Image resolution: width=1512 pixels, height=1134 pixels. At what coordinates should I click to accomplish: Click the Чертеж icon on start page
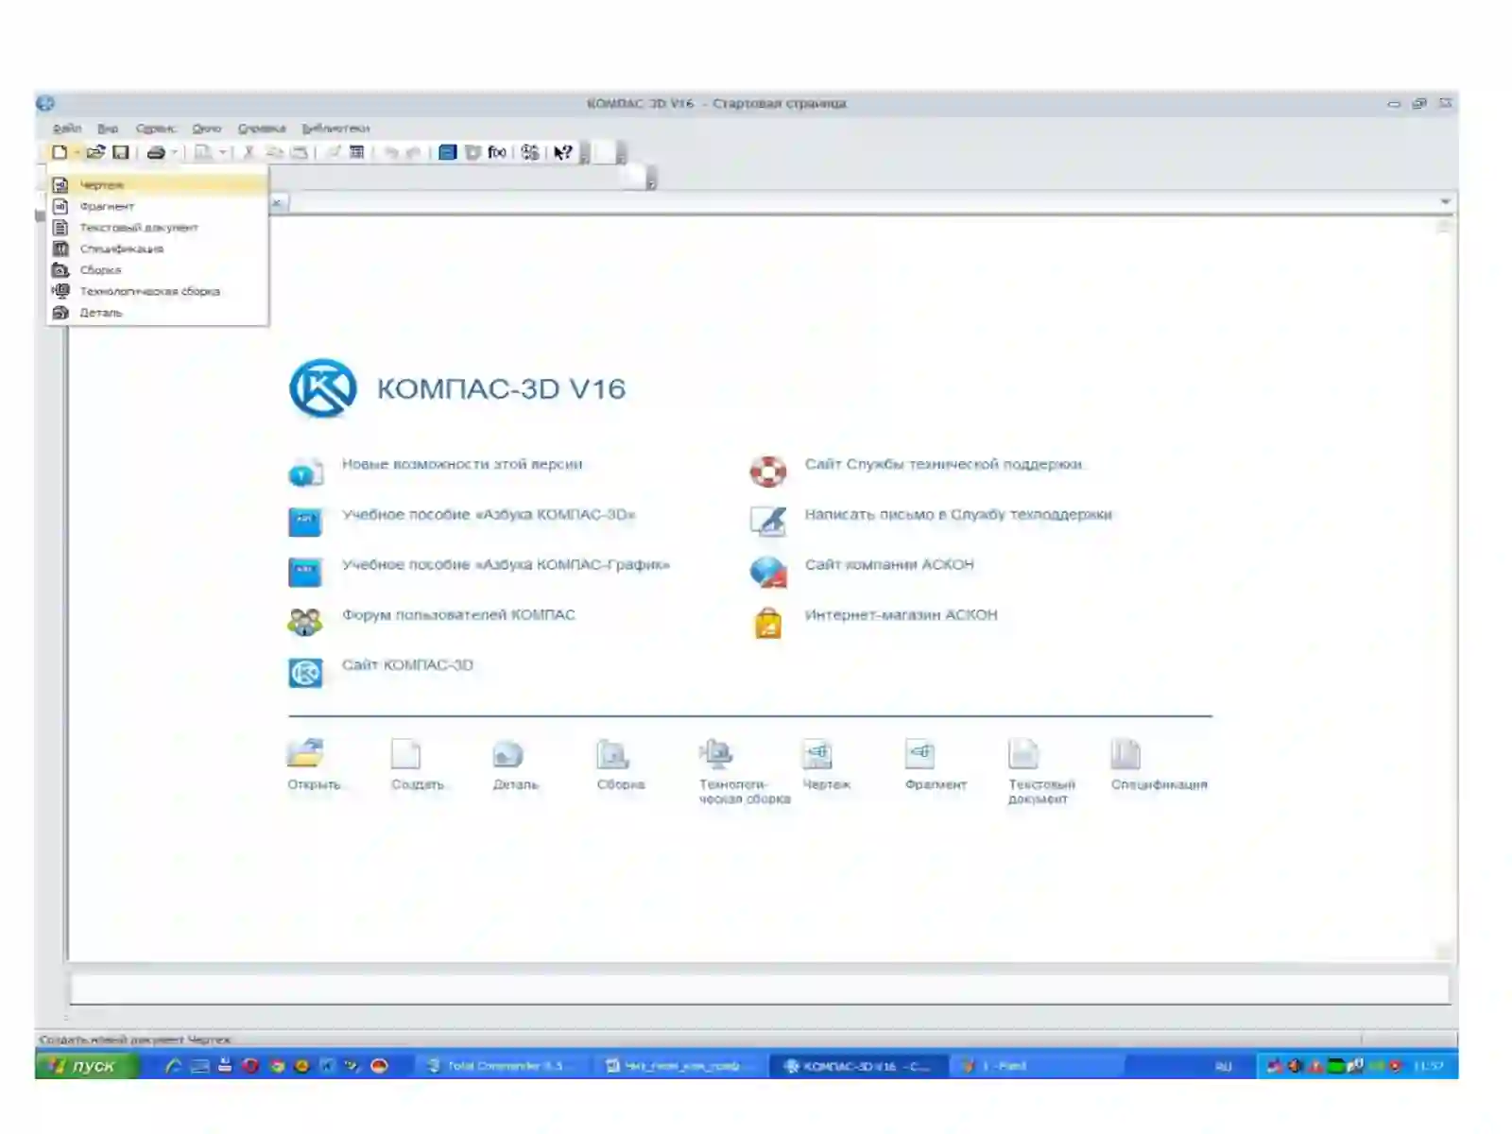(817, 753)
